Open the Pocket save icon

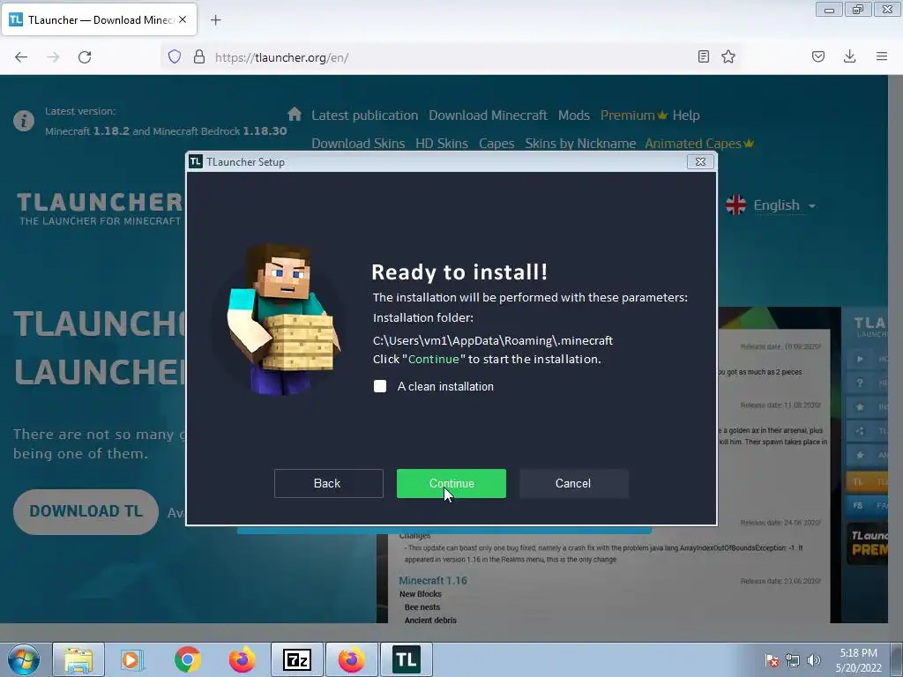click(x=818, y=56)
